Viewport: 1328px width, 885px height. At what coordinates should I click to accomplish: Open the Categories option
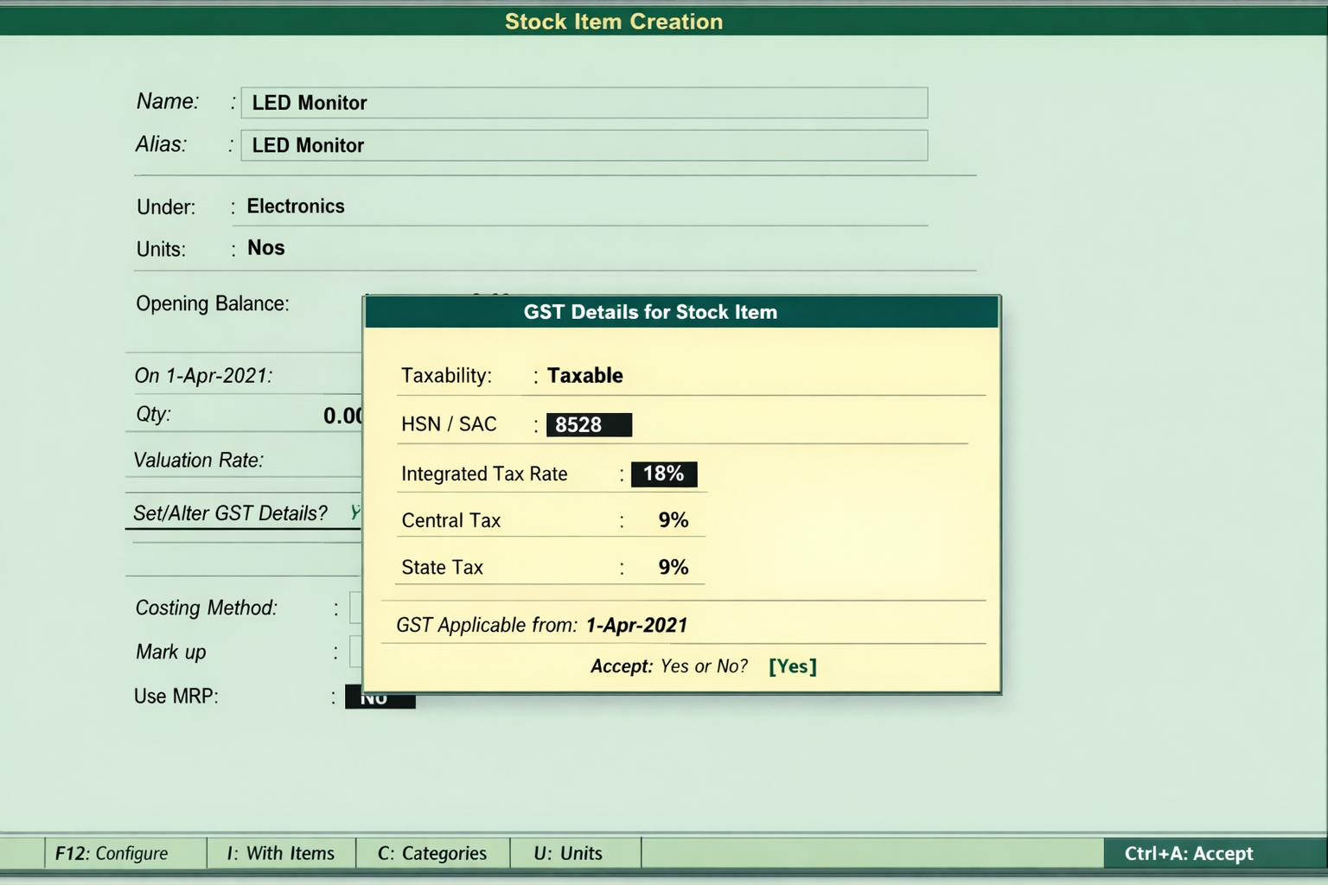tap(431, 854)
